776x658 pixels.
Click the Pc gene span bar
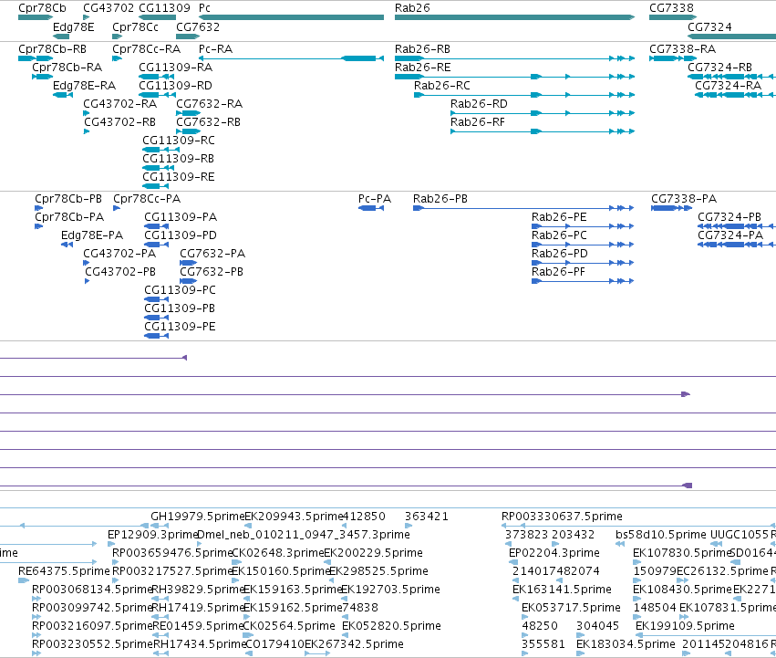click(291, 17)
